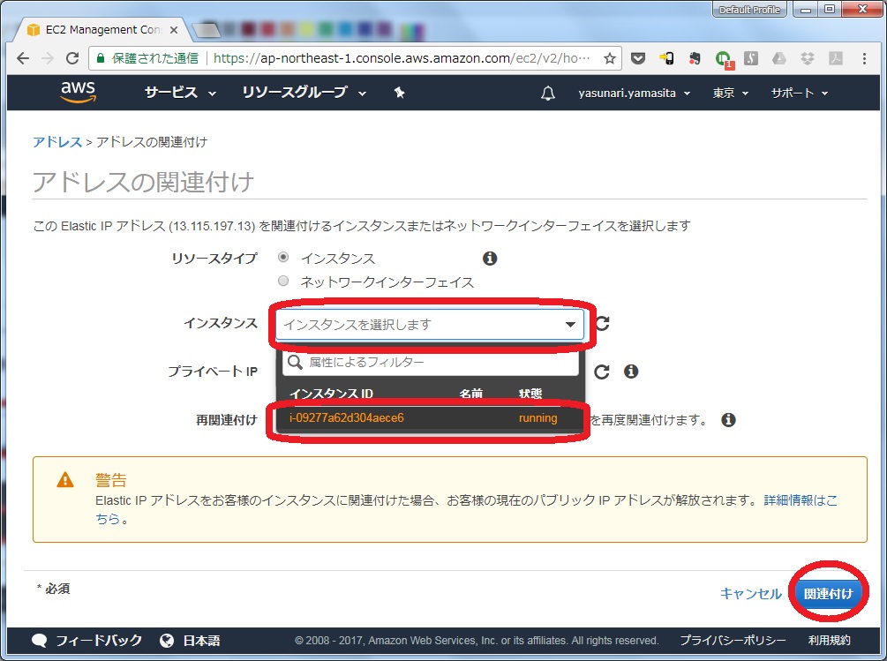887x661 pixels.
Task: Reload the page with the browser refresh icon
Action: tap(72, 58)
